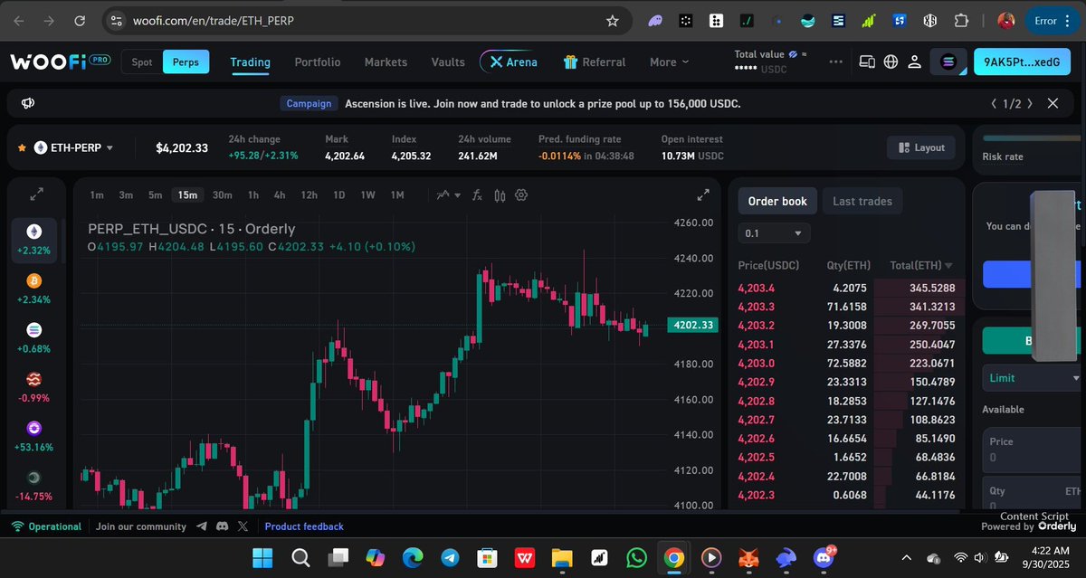
Task: Select the 4h timeframe
Action: (280, 194)
